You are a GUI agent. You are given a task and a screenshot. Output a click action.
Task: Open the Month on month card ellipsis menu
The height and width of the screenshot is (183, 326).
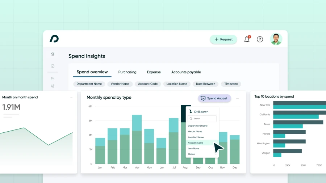(71, 97)
